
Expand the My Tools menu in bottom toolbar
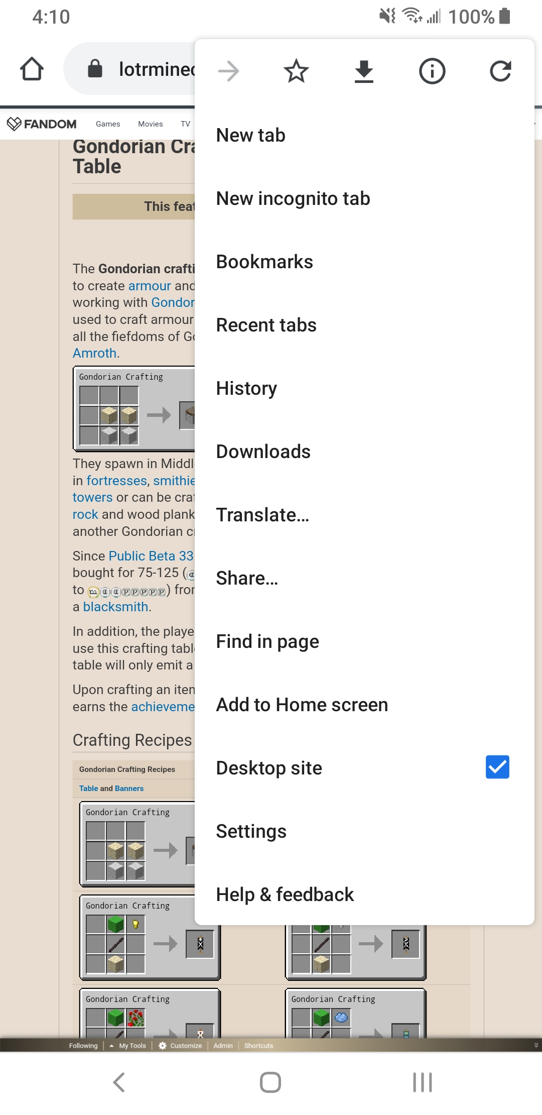128,1046
